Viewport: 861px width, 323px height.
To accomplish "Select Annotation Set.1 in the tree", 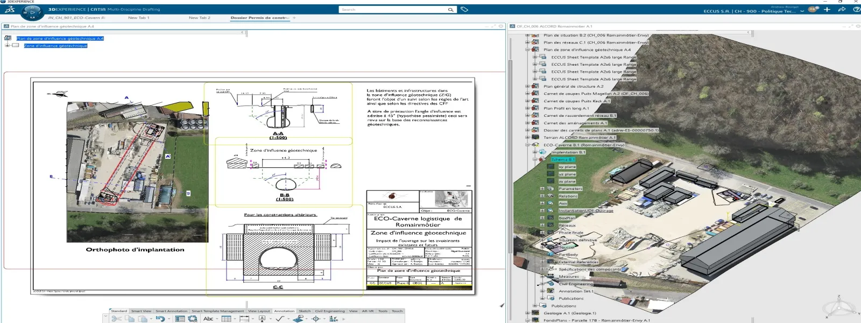I will [576, 291].
